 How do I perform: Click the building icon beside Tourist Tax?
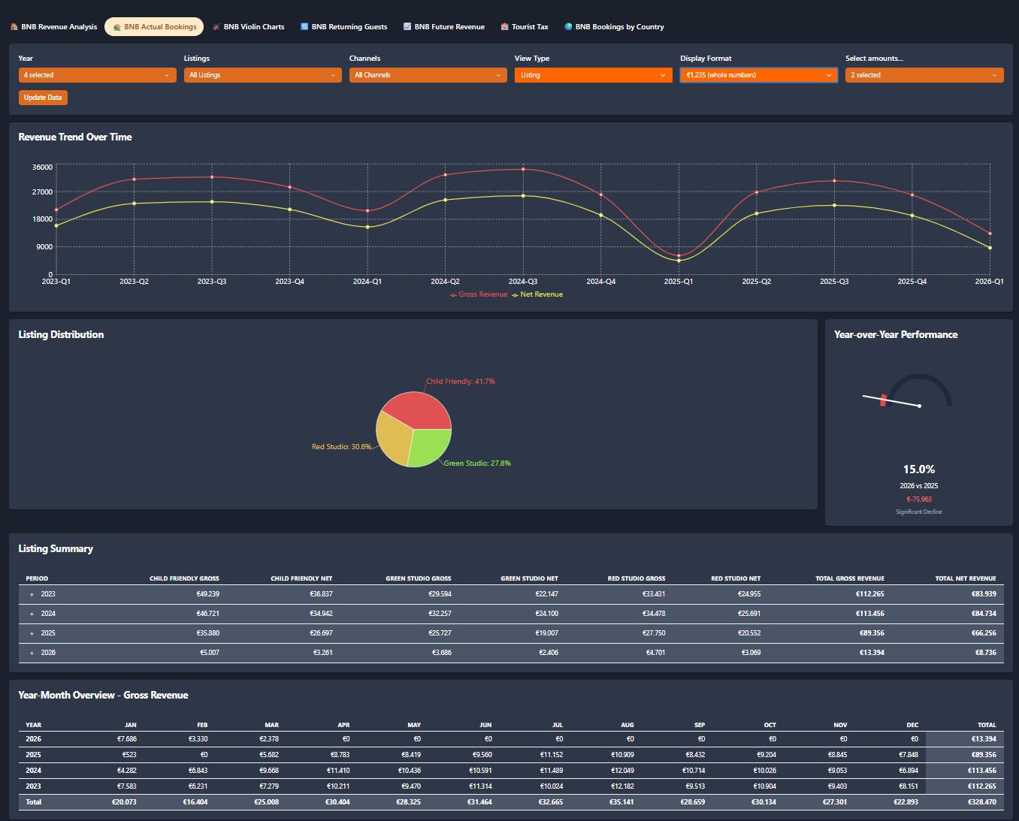tap(505, 27)
